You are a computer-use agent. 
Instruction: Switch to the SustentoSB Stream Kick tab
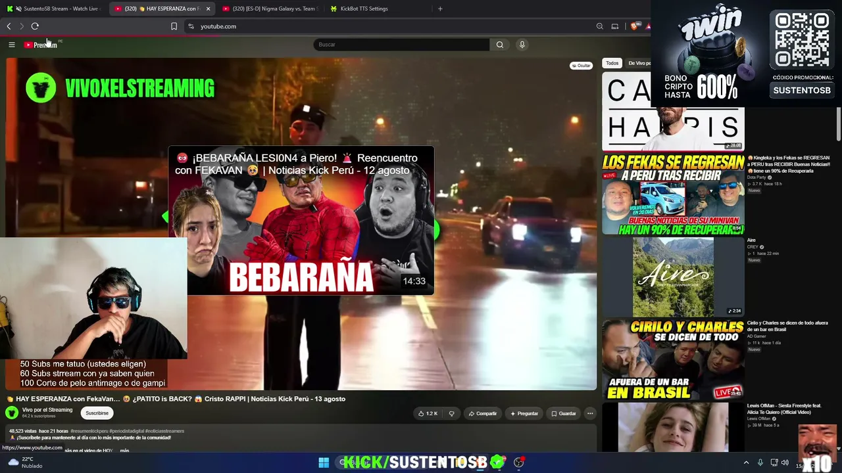[x=55, y=9]
